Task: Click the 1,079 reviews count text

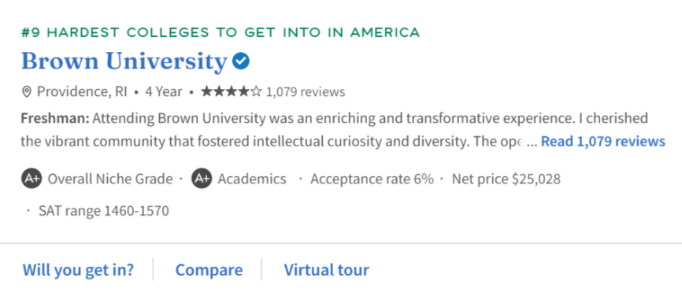Action: pos(306,91)
